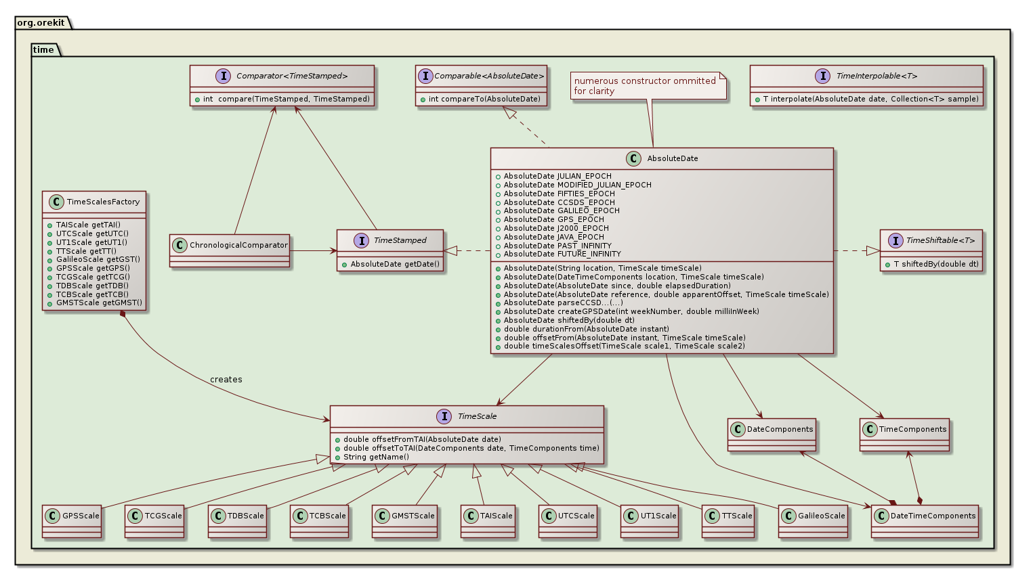Expand the folded corner of the constructor note
Screen dimensions: 1033x582
[723, 76]
